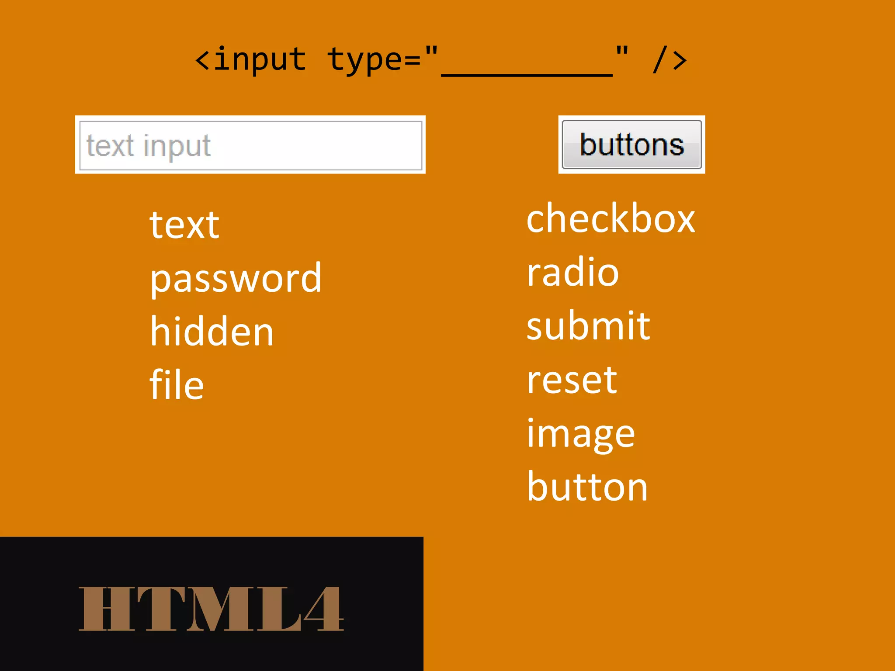Click the word 'password'
This screenshot has width=895, height=671.
236,280
